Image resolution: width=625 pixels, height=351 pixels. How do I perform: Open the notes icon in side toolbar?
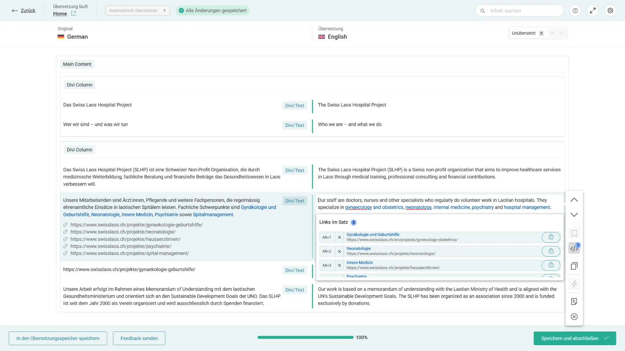574,302
